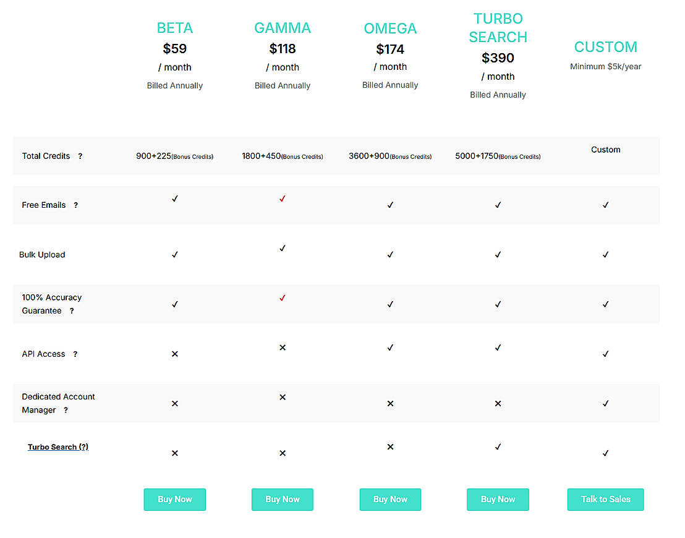Click the Minimum $5k/year text
685x538 pixels.
coord(605,66)
